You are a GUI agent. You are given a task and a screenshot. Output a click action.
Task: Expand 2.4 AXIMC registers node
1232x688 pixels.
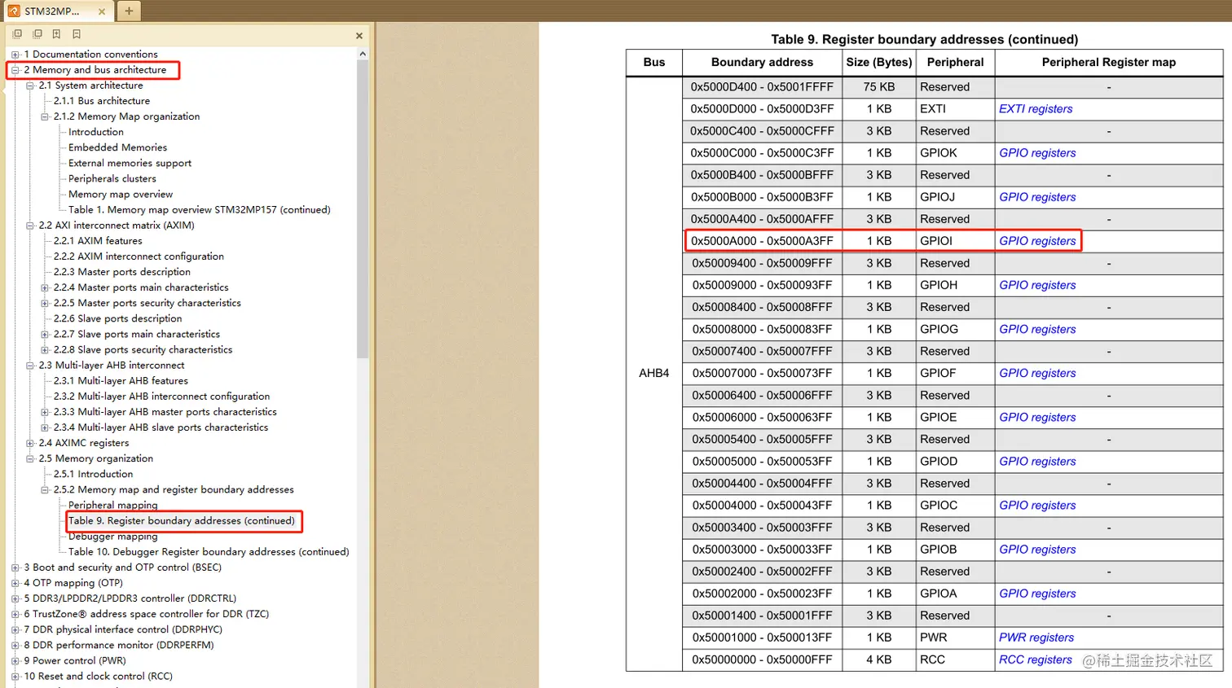30,443
